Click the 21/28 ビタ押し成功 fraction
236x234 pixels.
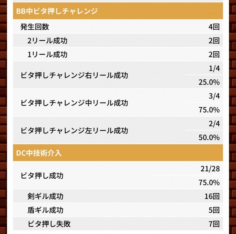pos(210,169)
